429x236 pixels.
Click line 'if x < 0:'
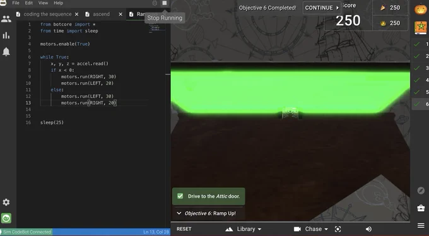click(62, 70)
